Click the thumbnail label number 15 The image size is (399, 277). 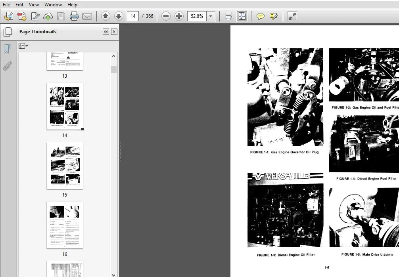coord(65,195)
